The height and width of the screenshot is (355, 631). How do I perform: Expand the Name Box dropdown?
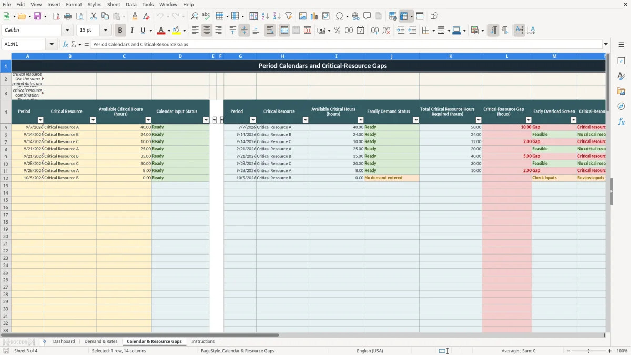point(52,44)
